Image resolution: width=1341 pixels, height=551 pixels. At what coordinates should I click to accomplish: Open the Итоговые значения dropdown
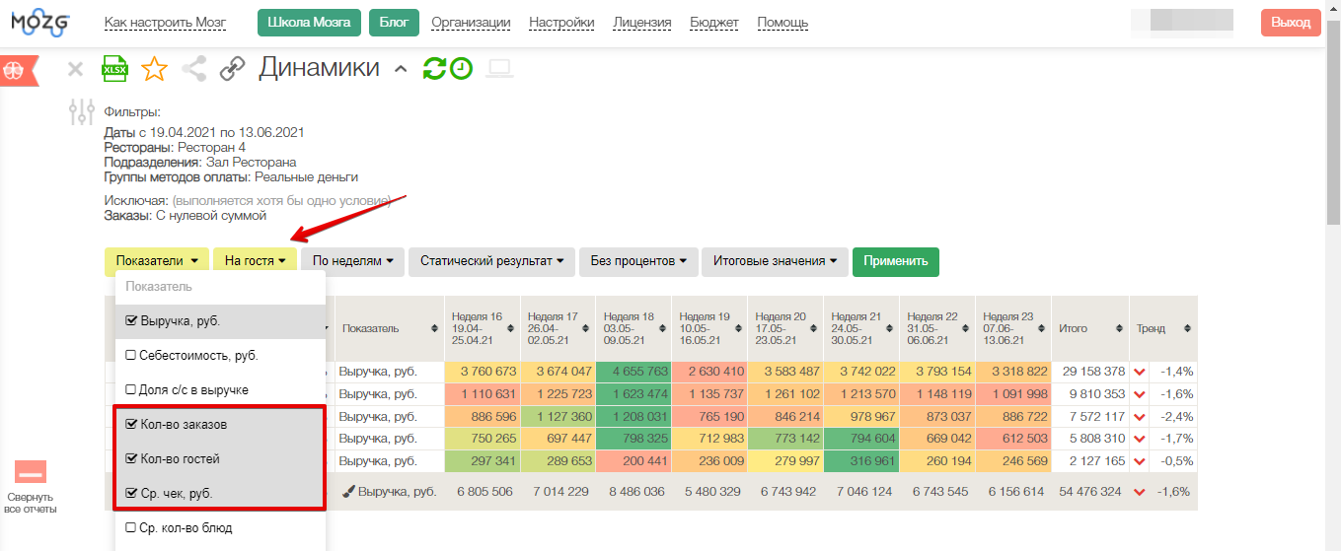click(774, 261)
